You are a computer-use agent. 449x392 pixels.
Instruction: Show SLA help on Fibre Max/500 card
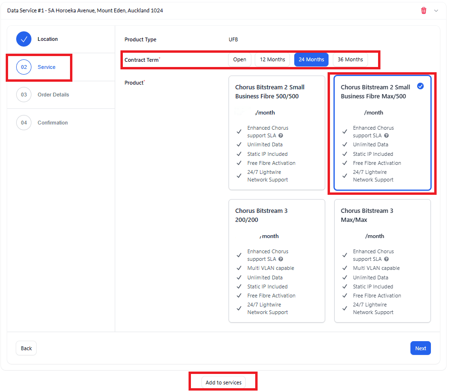pos(386,136)
